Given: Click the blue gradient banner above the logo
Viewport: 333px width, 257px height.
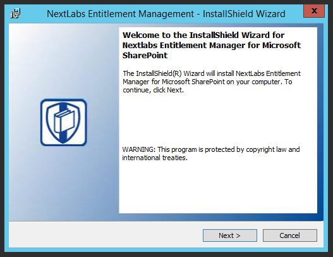Looking at the screenshot, I should pyautogui.click(x=64, y=61).
